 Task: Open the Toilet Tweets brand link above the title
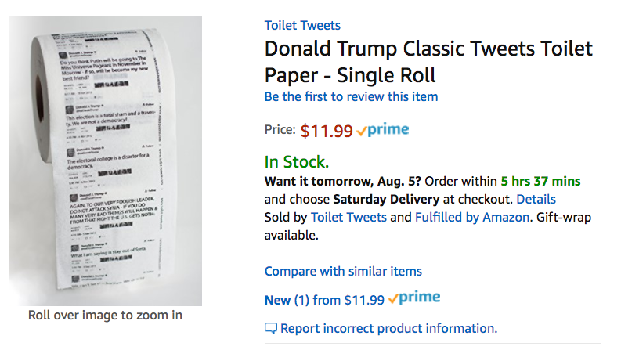pos(302,26)
